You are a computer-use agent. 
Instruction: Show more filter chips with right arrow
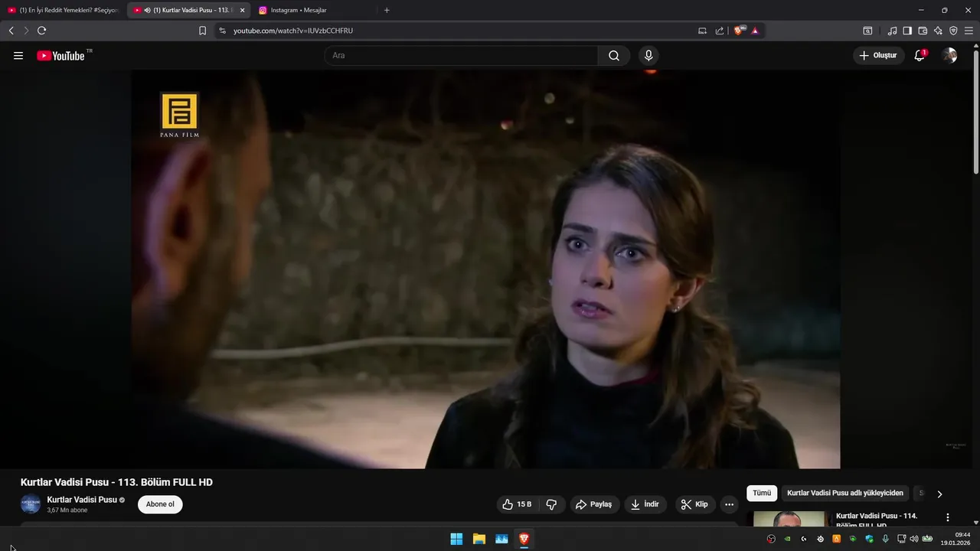(x=939, y=494)
